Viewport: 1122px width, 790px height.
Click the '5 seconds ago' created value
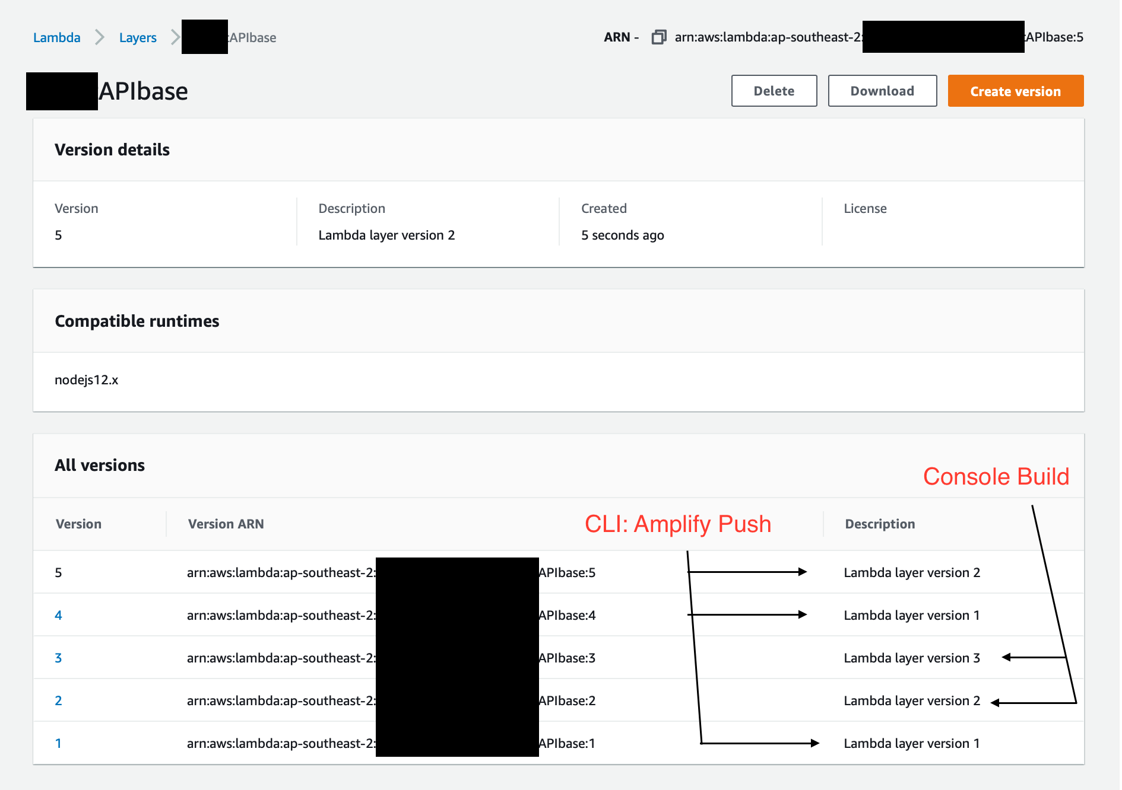(x=623, y=235)
